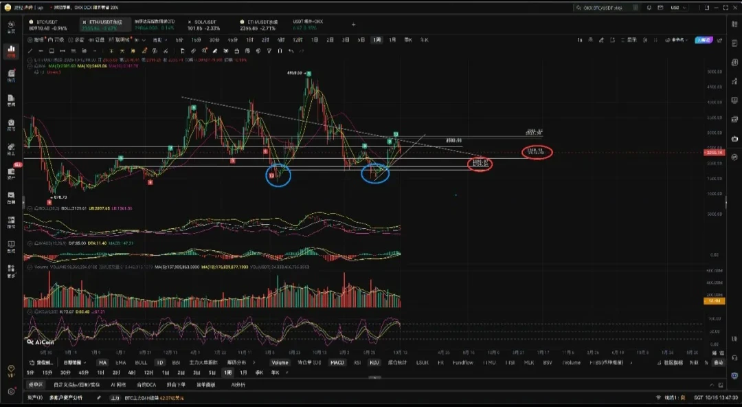Click the redo arrow in drawing toolbar

[302, 51]
